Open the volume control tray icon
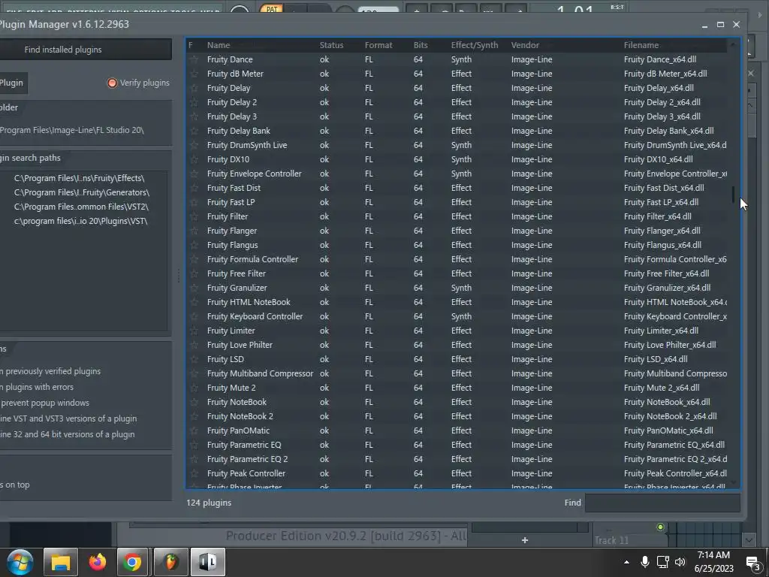The height and width of the screenshot is (577, 769). pos(680,562)
